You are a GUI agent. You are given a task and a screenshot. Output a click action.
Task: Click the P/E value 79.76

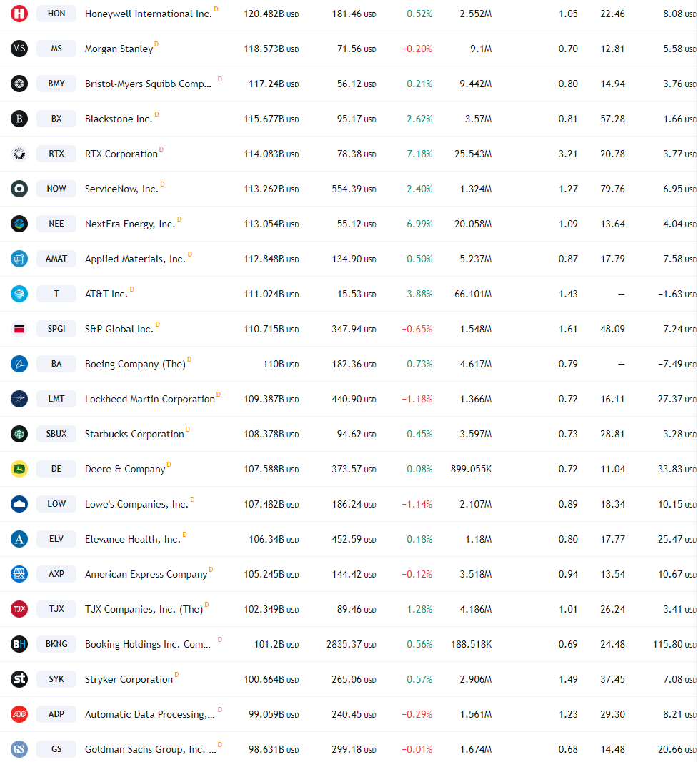tap(612, 189)
